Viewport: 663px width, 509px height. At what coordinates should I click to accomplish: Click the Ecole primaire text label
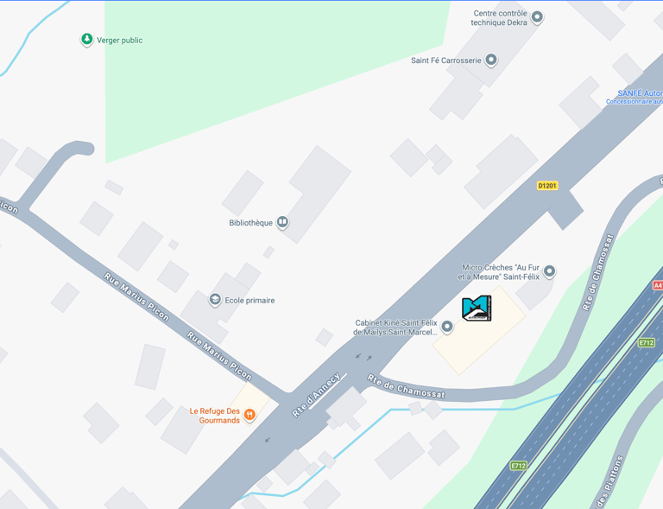pyautogui.click(x=249, y=301)
